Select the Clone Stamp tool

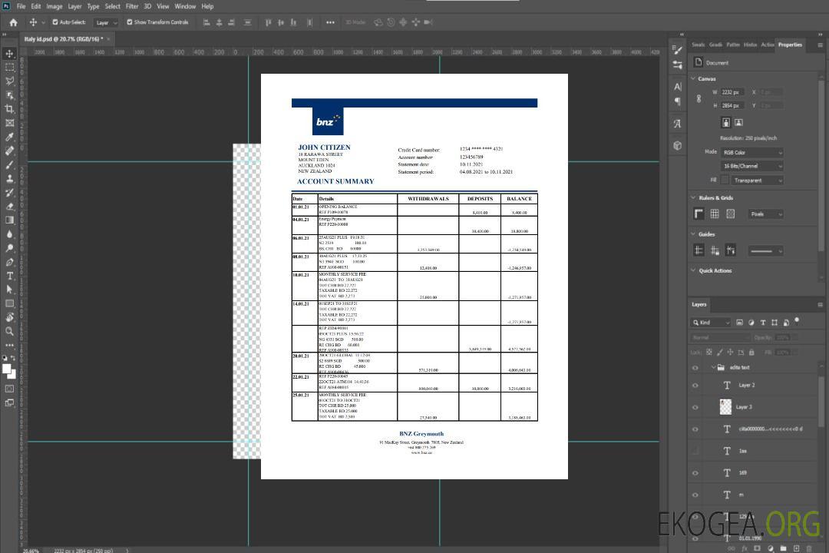pos(9,178)
